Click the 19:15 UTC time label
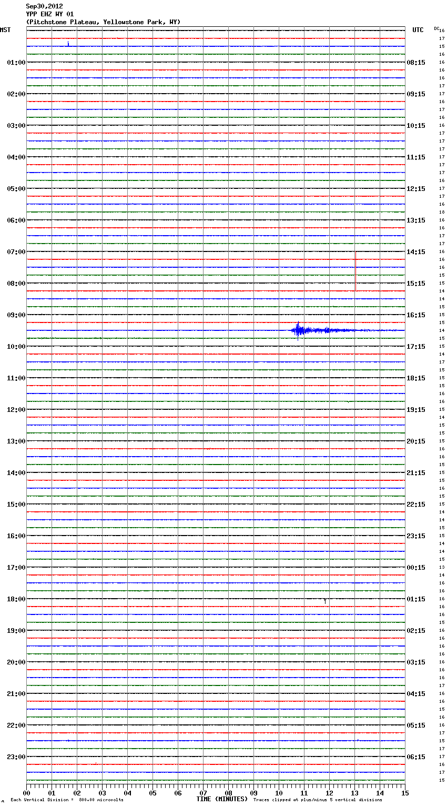Screen dimensions: 447x807 tap(416, 410)
